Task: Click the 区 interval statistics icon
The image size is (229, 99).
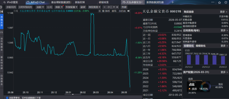Action: (100, 11)
